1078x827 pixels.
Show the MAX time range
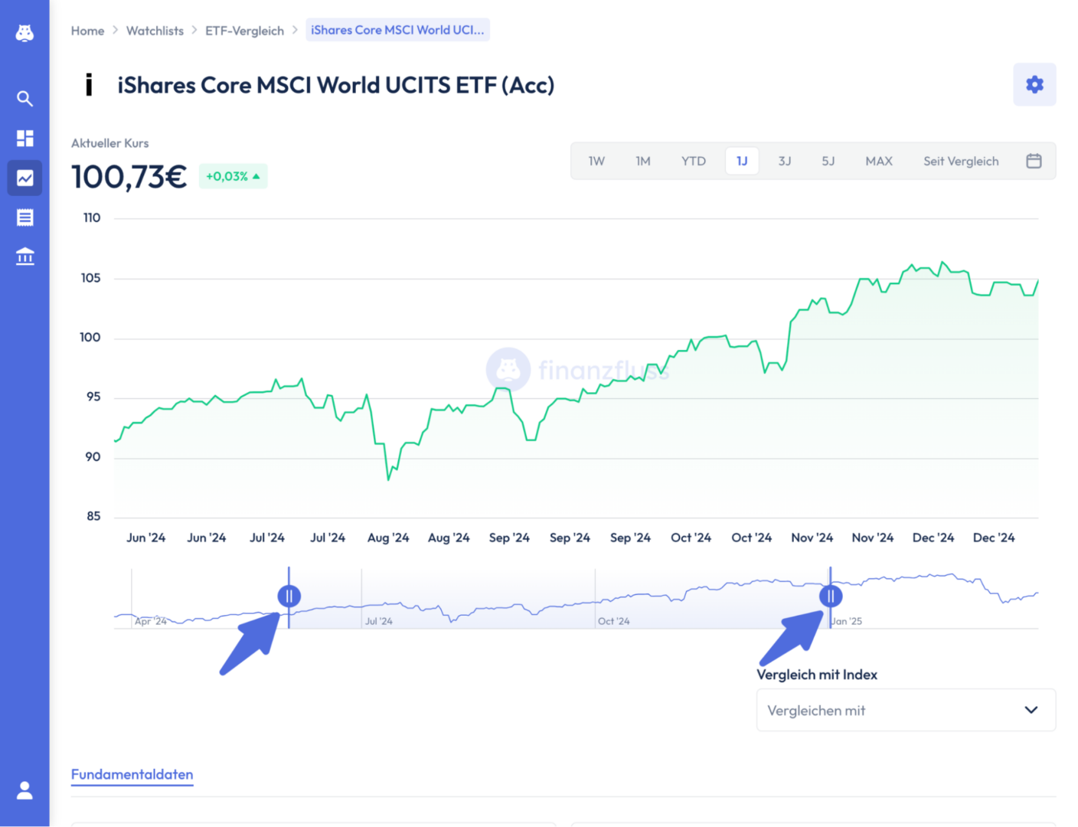coord(879,161)
